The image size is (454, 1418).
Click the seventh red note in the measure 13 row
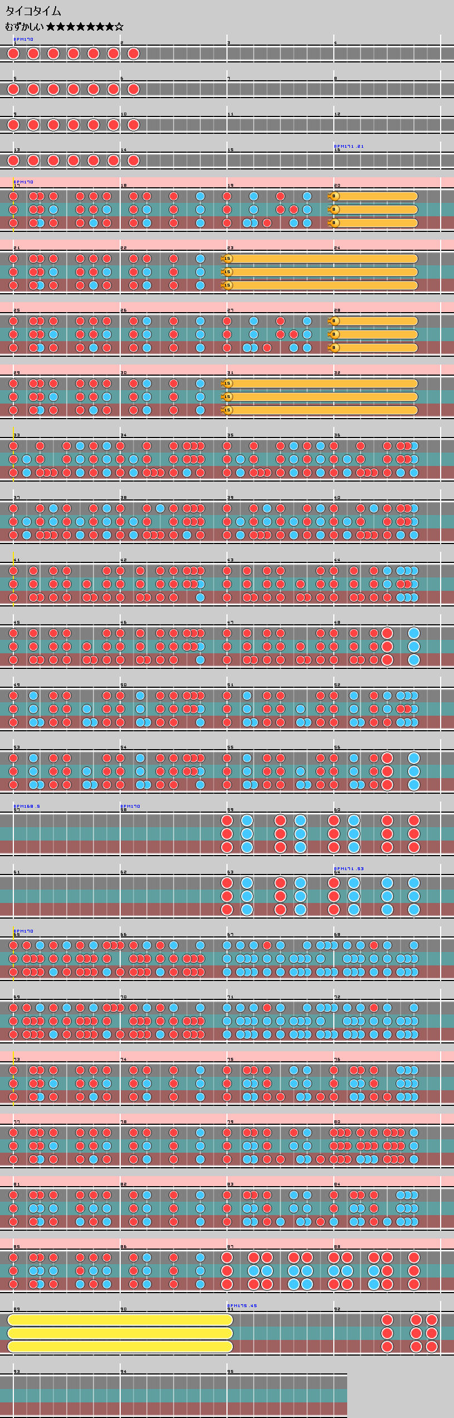134,161
